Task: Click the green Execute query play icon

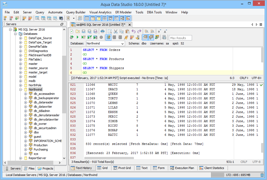Action: 78,37
